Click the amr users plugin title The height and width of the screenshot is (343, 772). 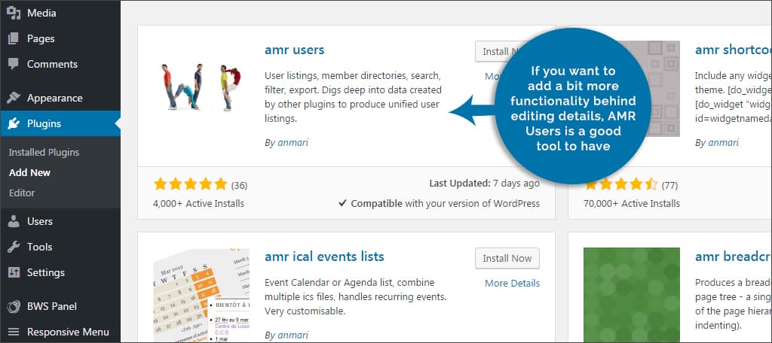pos(295,50)
